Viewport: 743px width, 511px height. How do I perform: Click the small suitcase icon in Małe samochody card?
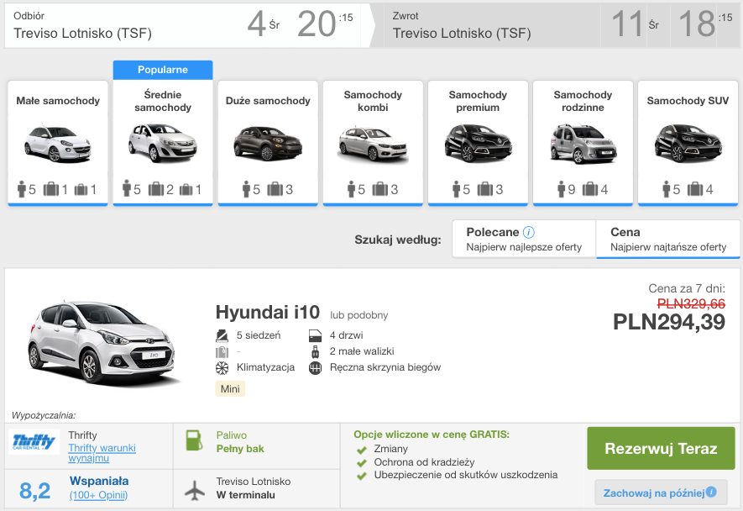pyautogui.click(x=81, y=190)
